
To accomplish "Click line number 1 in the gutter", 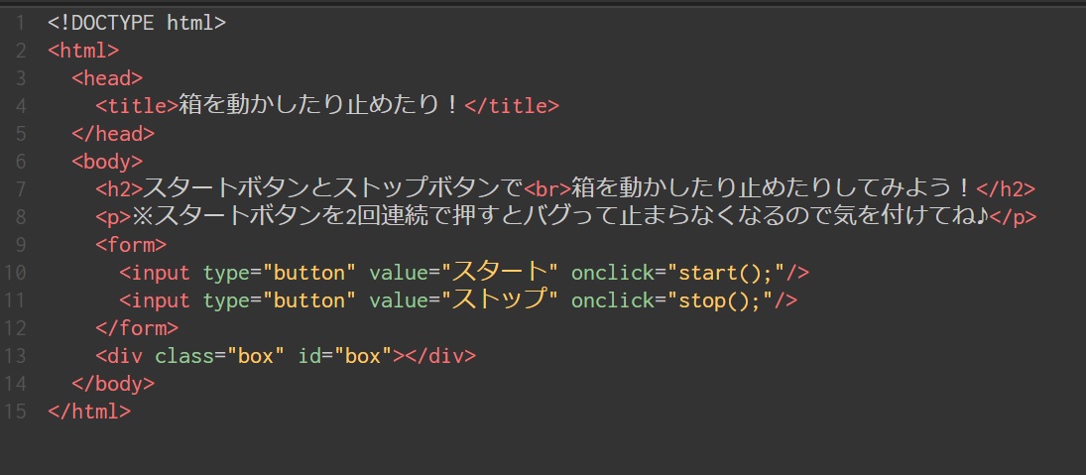I will (21, 22).
